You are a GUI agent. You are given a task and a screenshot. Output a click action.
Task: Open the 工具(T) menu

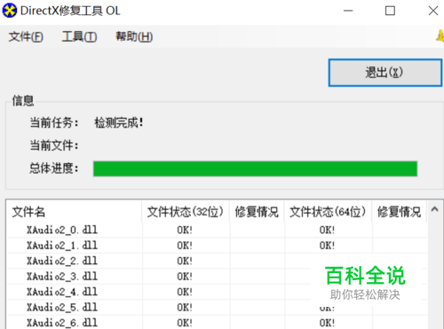point(79,37)
